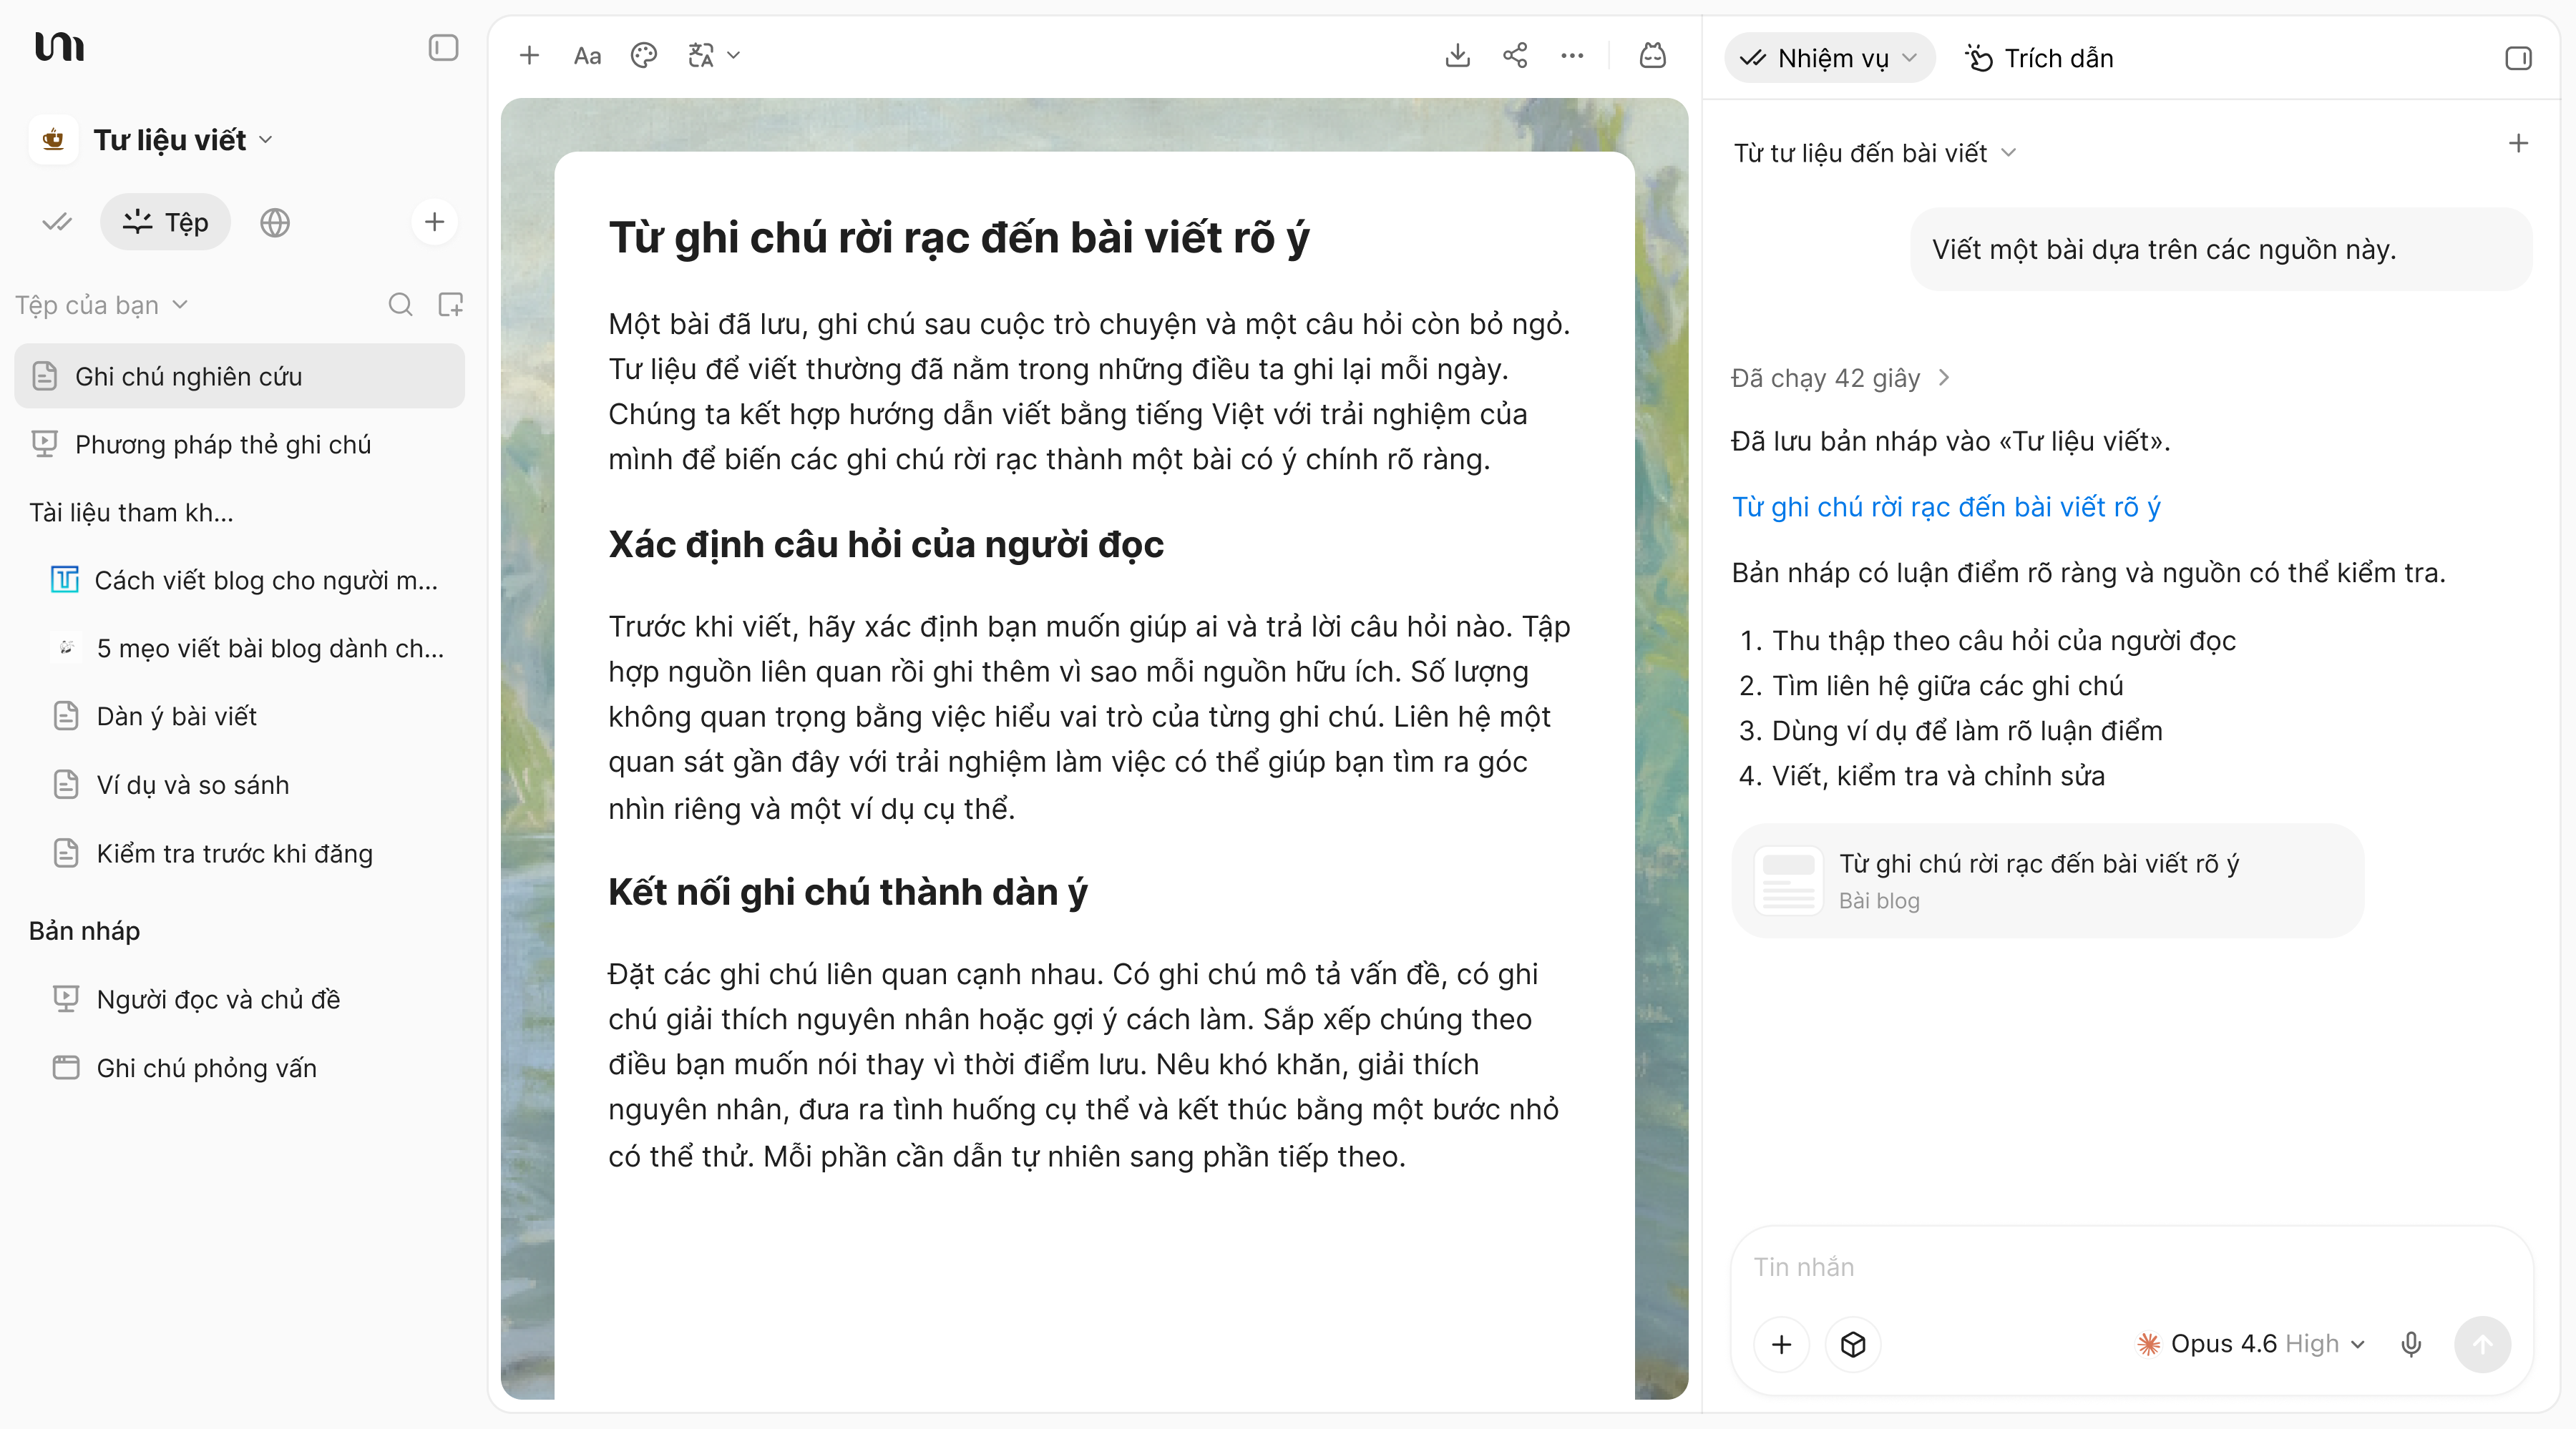Open 5 mẹo viết bài blog item
2576x1429 pixels.
coord(250,649)
